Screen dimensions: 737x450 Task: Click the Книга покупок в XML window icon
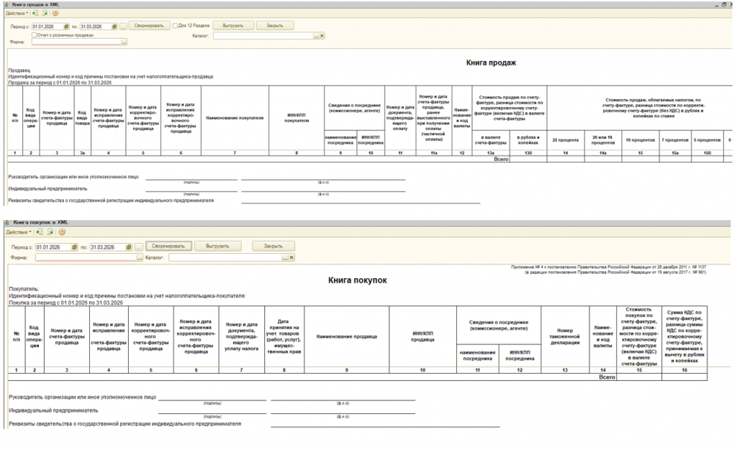click(x=7, y=222)
